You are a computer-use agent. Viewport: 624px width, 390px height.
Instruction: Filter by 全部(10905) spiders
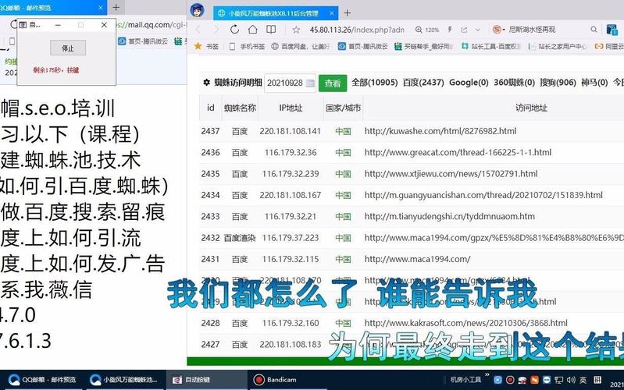coord(375,83)
